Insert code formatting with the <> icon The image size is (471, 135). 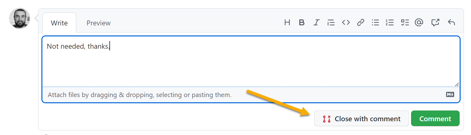346,22
